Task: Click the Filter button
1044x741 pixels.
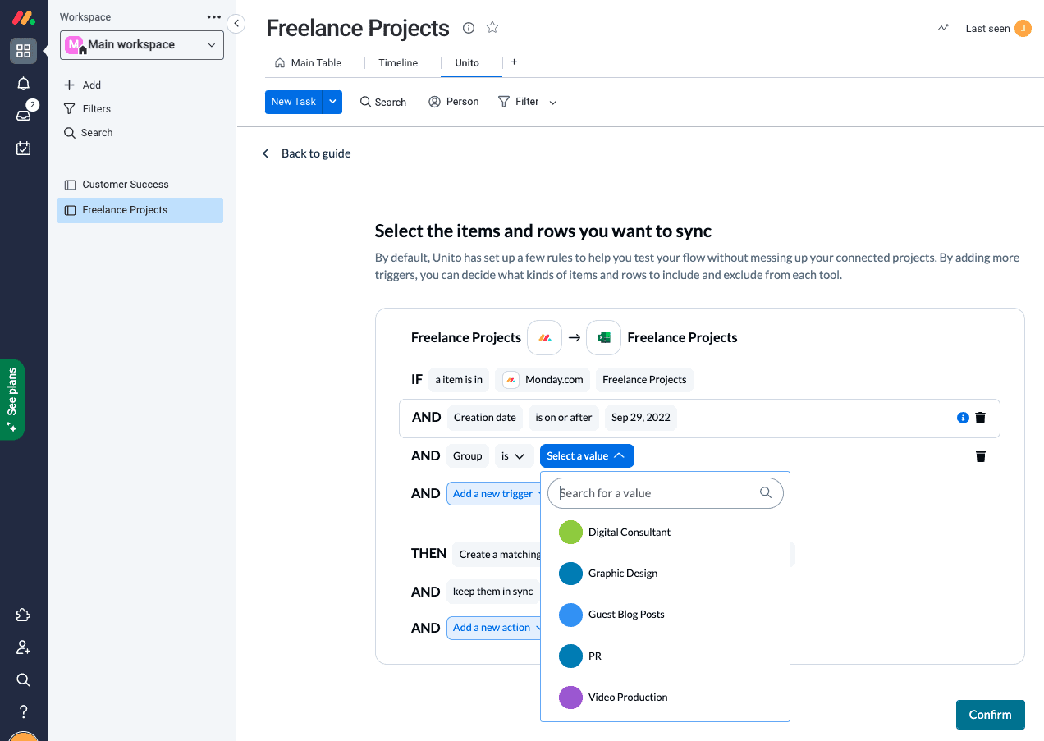Action: coord(519,102)
